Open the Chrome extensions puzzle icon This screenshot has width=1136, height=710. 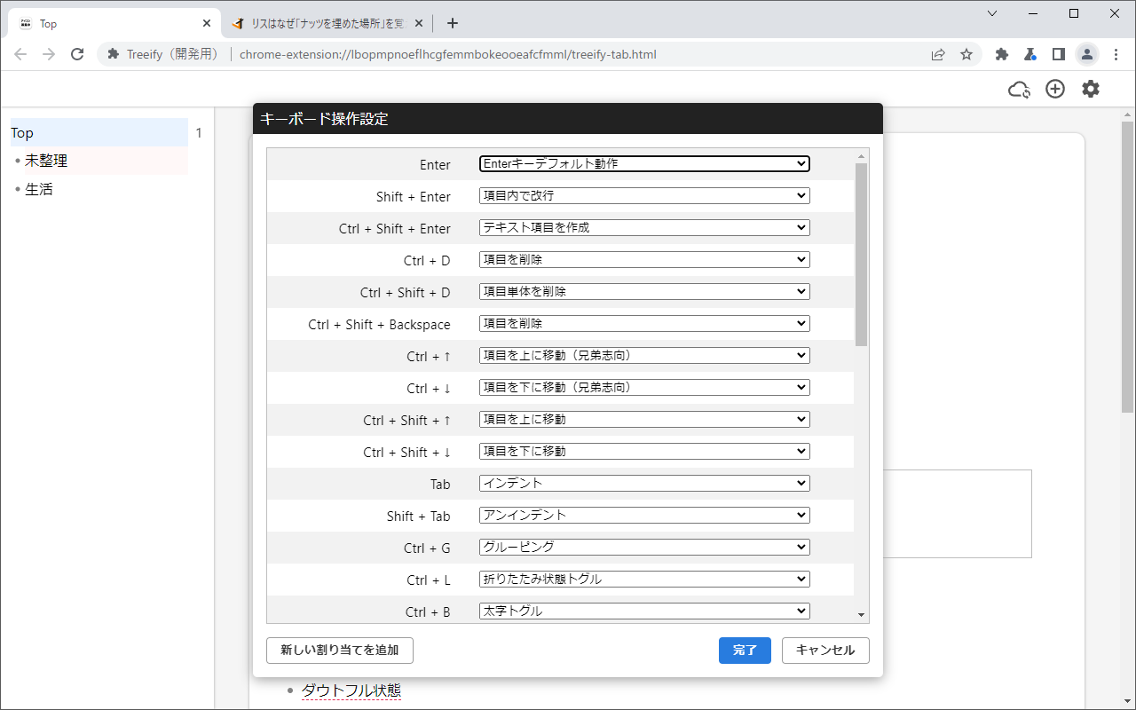point(1002,54)
